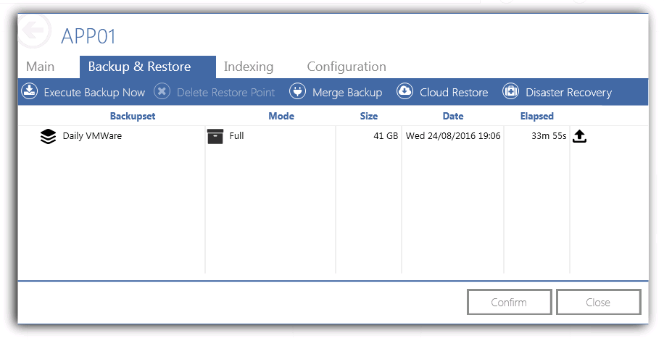Open the Indexing tab
664x341 pixels.
point(249,67)
